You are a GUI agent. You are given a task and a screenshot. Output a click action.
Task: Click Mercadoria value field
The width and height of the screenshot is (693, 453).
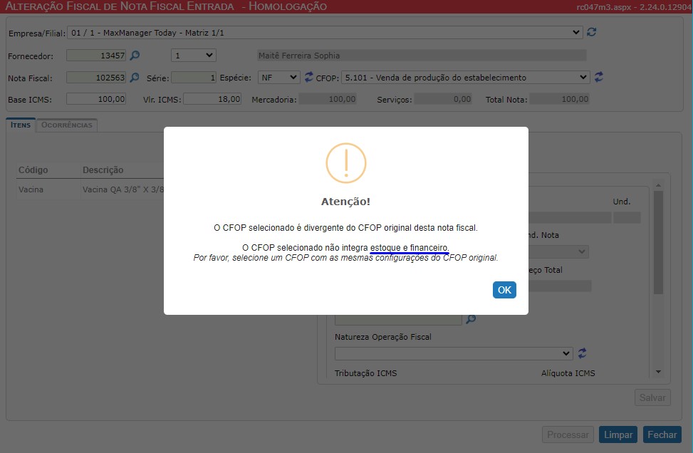pos(328,99)
